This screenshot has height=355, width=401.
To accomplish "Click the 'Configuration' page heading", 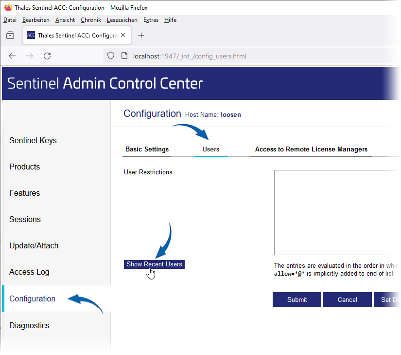I will pyautogui.click(x=152, y=113).
